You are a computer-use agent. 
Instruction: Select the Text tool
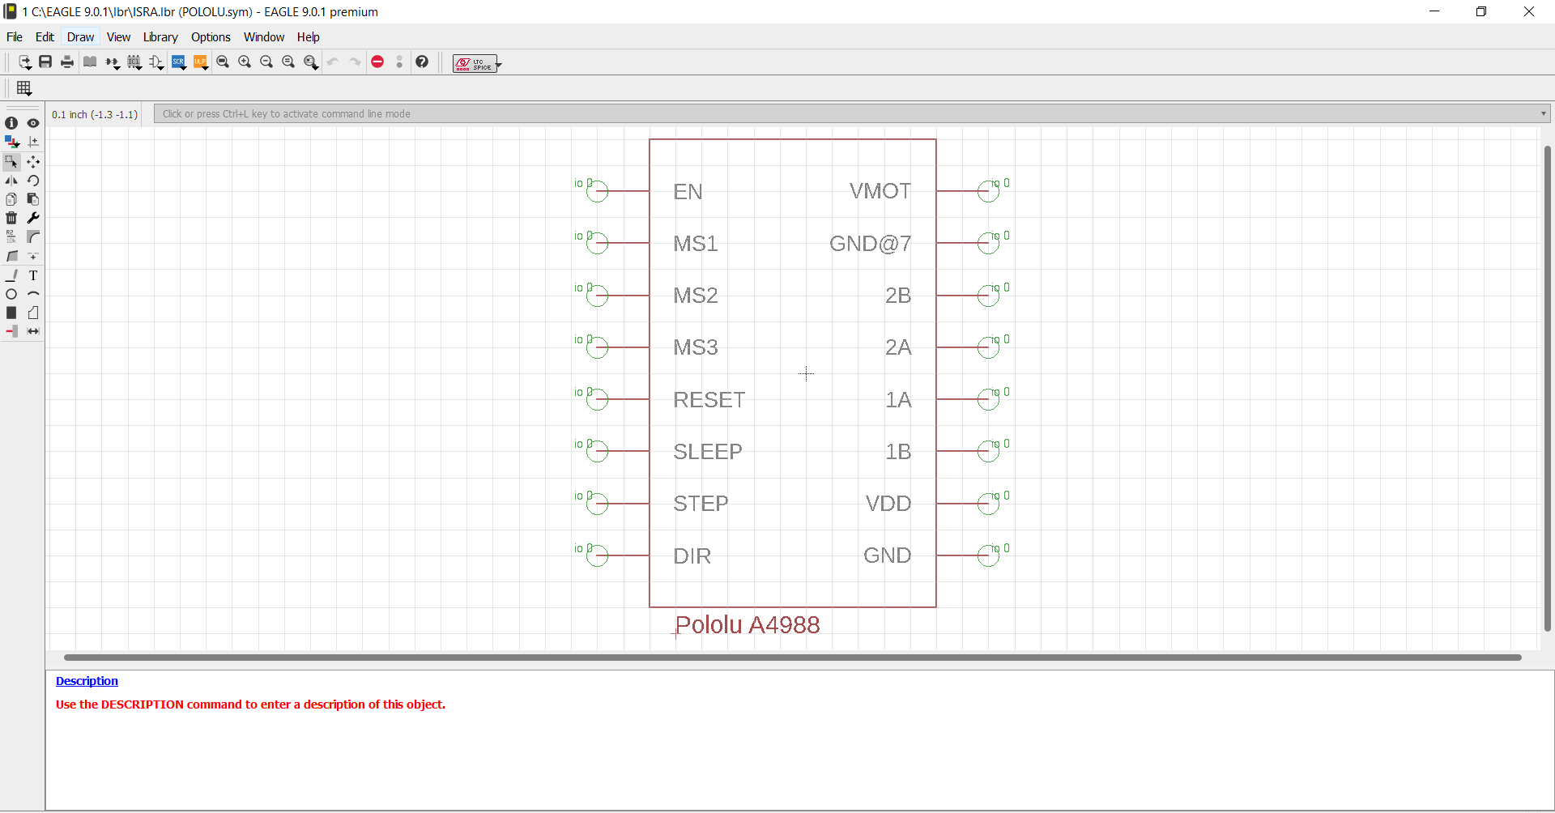tap(33, 275)
